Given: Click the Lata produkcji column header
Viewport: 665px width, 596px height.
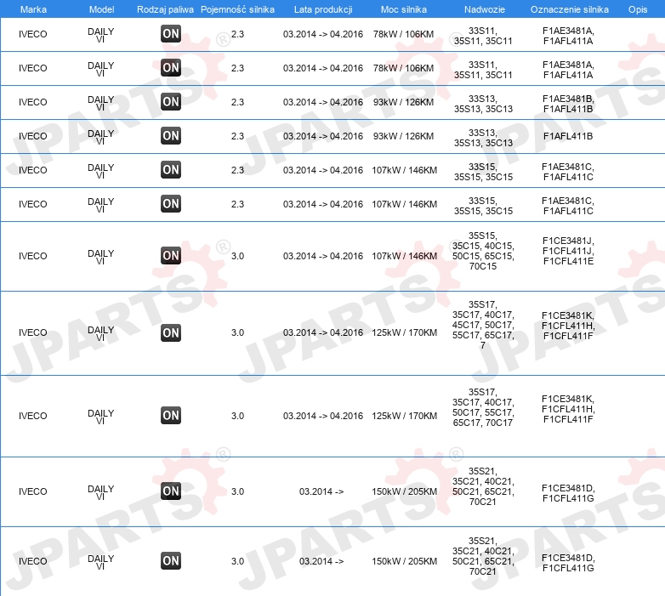Looking at the screenshot, I should click(323, 9).
